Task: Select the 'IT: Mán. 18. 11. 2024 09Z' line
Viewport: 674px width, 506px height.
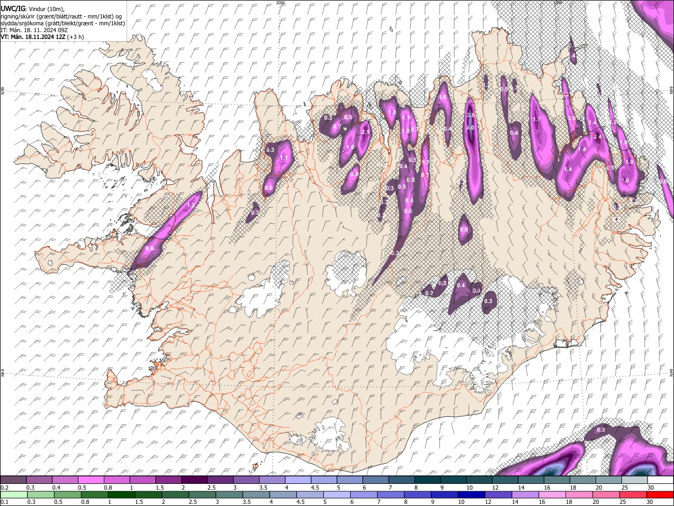Action: (35, 30)
